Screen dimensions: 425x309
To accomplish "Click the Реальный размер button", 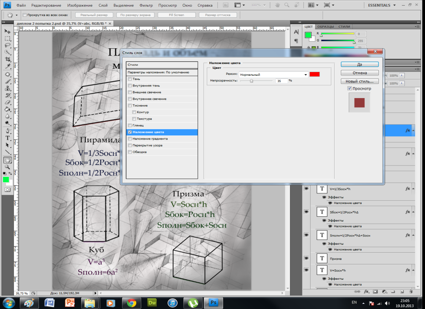I will click(94, 15).
